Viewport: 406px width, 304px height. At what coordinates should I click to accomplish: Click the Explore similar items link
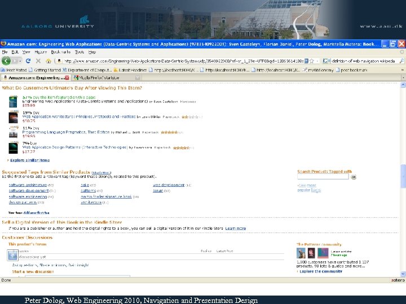(30, 160)
